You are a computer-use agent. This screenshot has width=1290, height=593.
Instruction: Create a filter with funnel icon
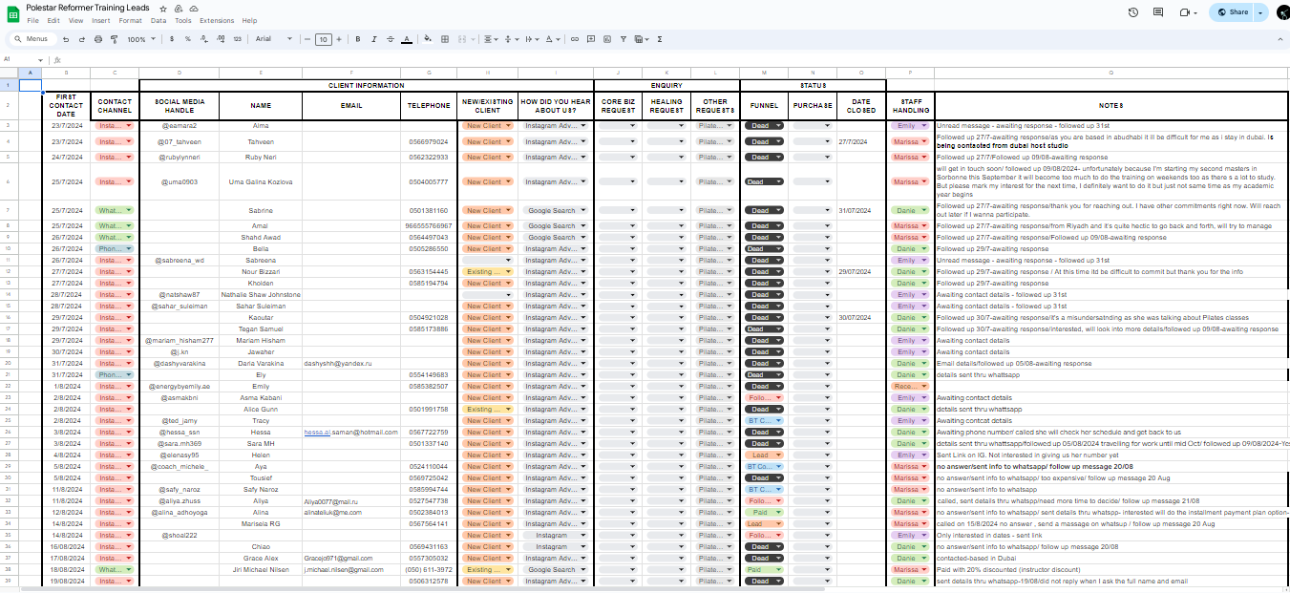[x=625, y=39]
